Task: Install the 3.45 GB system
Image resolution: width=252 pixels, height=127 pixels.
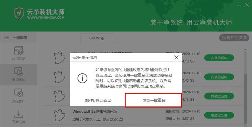Action: [219, 77]
